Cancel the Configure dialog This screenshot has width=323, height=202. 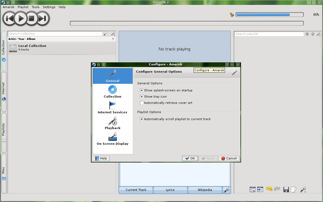tap(229, 158)
